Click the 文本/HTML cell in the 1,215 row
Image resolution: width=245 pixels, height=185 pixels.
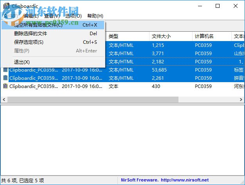121,45
